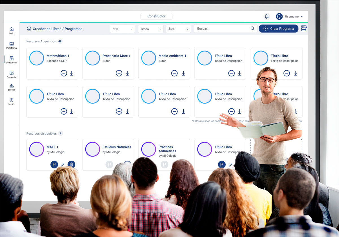Select the Matemáticas 1 circular thumbnail
The image size is (339, 237).
tap(37, 58)
